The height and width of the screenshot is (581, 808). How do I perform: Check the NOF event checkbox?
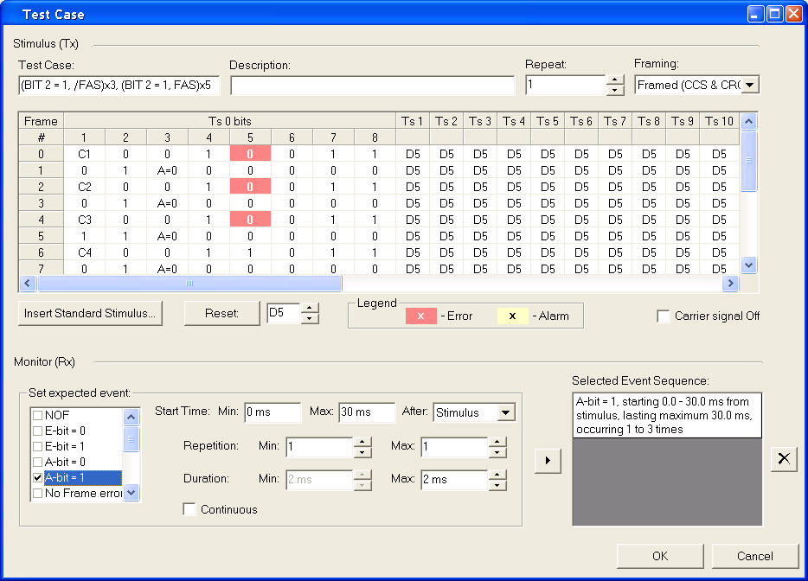click(37, 415)
